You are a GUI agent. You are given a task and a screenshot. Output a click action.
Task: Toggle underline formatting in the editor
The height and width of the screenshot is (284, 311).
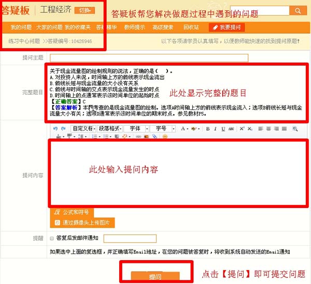pos(222,128)
